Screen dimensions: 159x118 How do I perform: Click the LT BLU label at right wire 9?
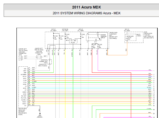coord(149,87)
